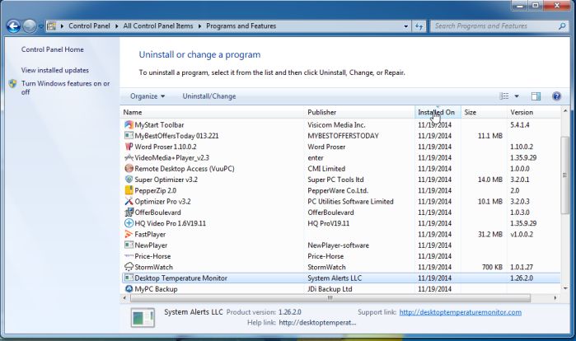Click the change view icon
The height and width of the screenshot is (341, 576).
click(504, 96)
